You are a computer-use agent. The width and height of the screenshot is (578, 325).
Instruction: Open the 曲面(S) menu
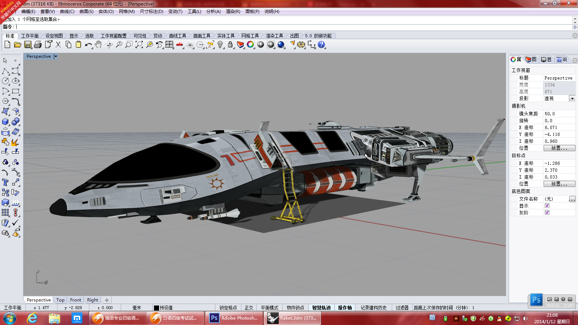[x=86, y=12]
